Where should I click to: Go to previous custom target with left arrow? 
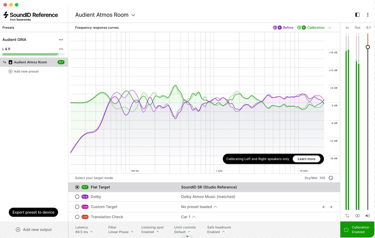tap(324, 207)
